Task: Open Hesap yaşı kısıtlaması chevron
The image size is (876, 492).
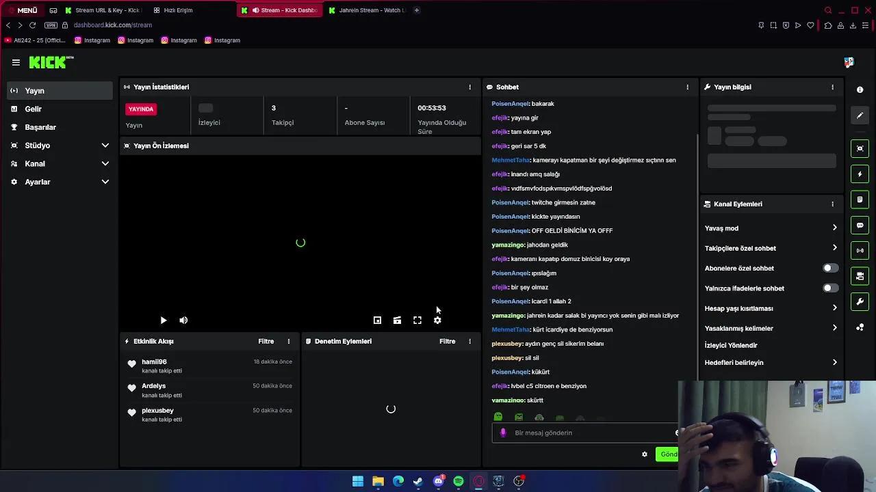Action: (834, 308)
